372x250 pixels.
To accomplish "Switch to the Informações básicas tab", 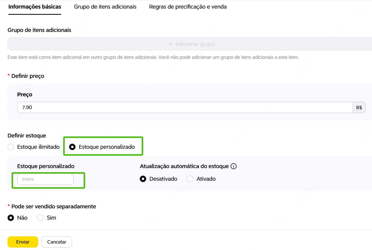I will tap(35, 7).
